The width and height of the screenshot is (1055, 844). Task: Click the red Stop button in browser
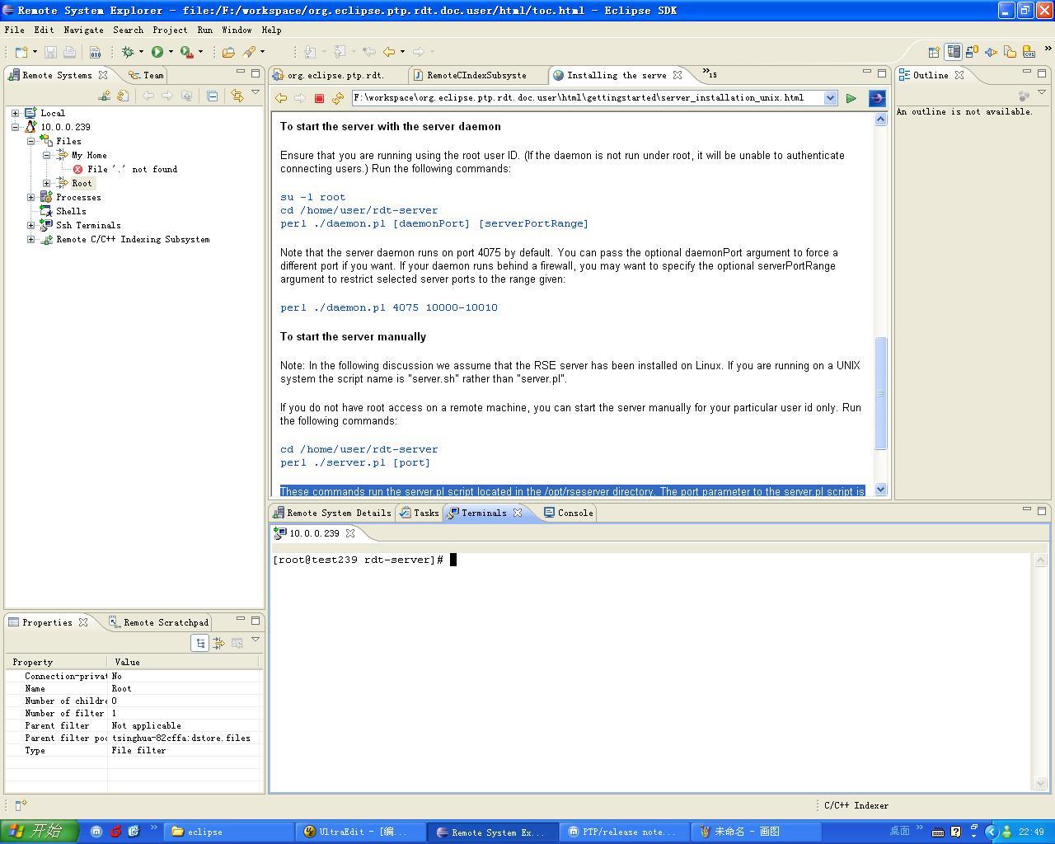pyautogui.click(x=319, y=98)
